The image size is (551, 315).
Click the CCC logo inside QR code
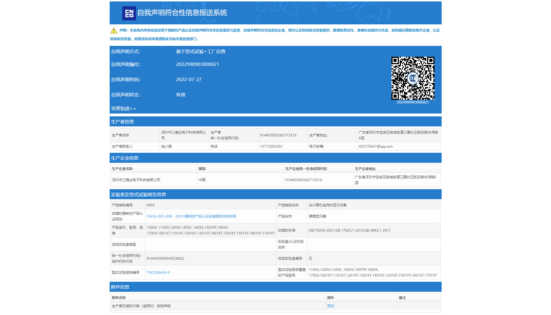413,78
